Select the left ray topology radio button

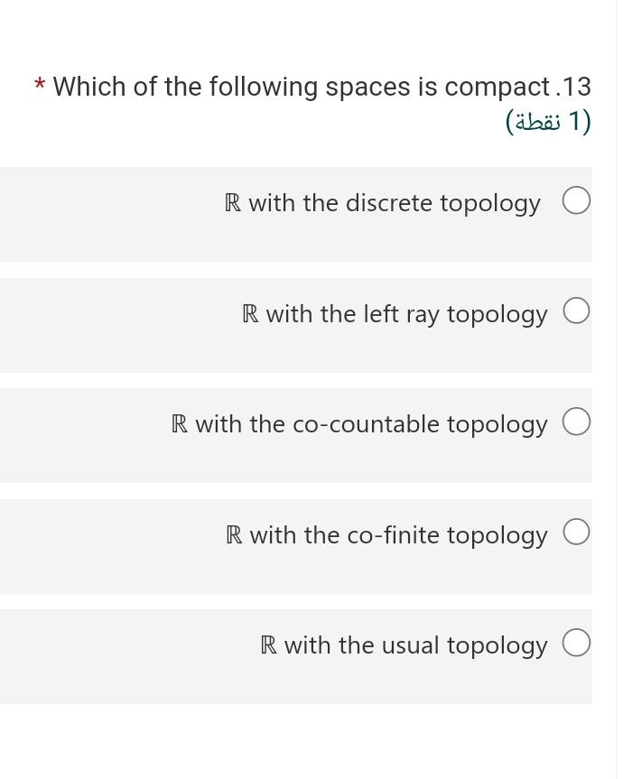pos(576,311)
